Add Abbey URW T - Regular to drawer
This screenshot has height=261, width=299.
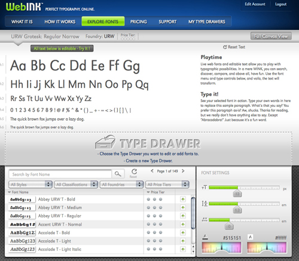pyautogui.click(x=183, y=216)
